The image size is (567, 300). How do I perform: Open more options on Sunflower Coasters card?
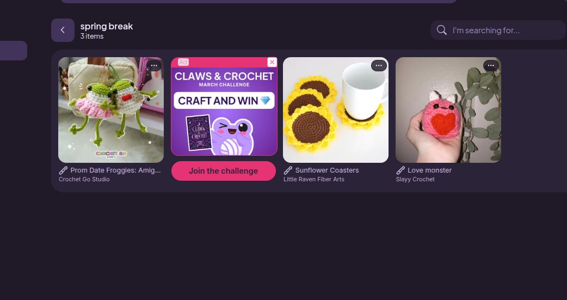click(x=379, y=65)
